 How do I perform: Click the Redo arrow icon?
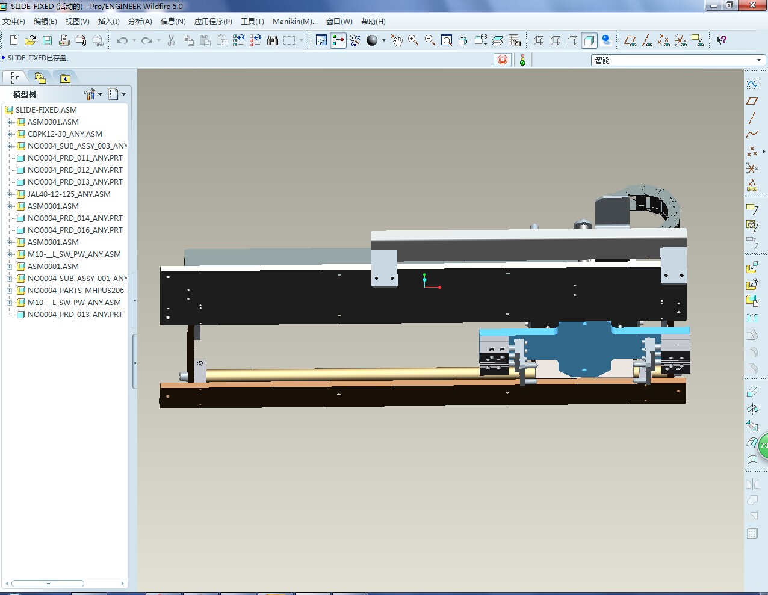(147, 40)
